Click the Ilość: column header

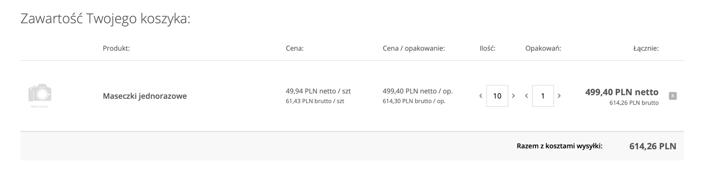pos(487,49)
